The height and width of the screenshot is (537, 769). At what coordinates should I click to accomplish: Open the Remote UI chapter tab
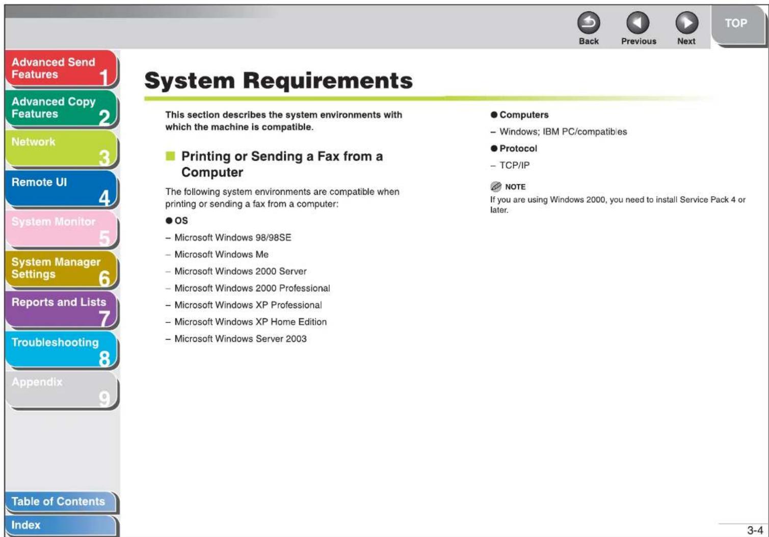click(x=62, y=189)
